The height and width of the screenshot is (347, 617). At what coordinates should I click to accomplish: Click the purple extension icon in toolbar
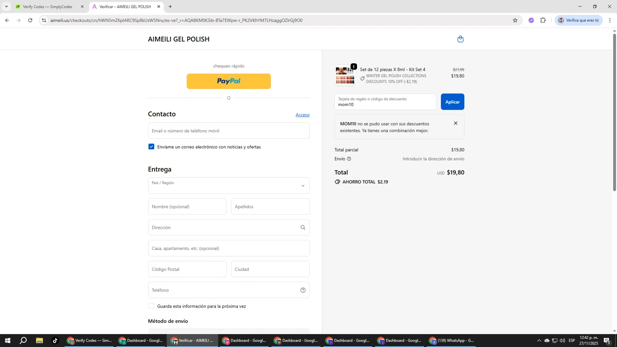coord(531,20)
